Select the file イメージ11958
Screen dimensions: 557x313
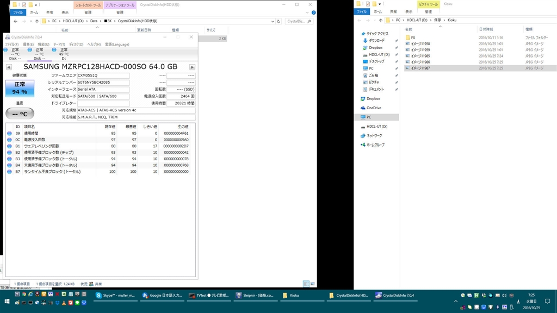(x=420, y=44)
